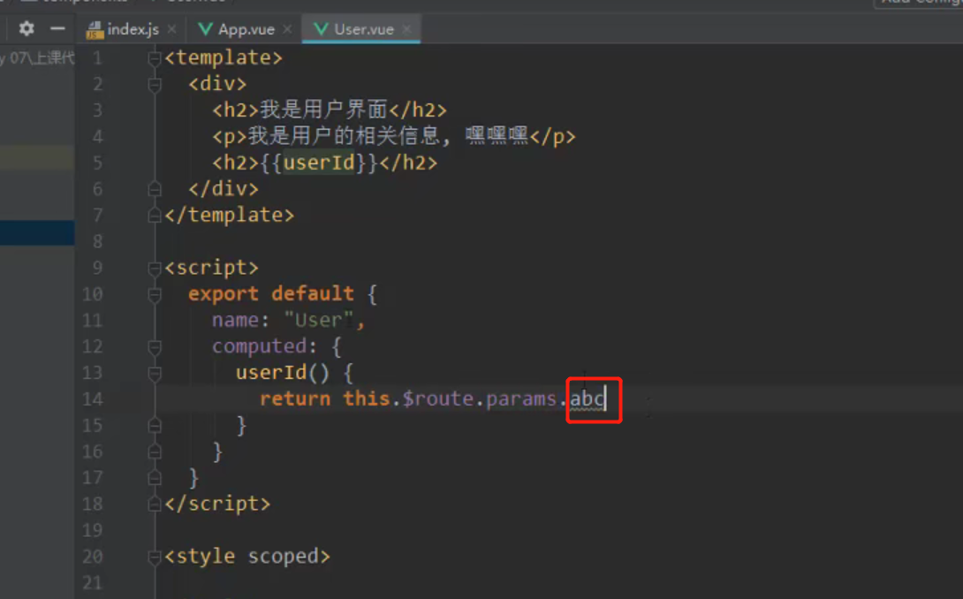Open the project panel settings gear

coord(27,28)
